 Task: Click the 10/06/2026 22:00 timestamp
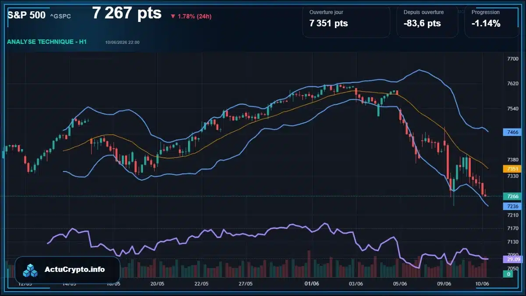tap(122, 42)
